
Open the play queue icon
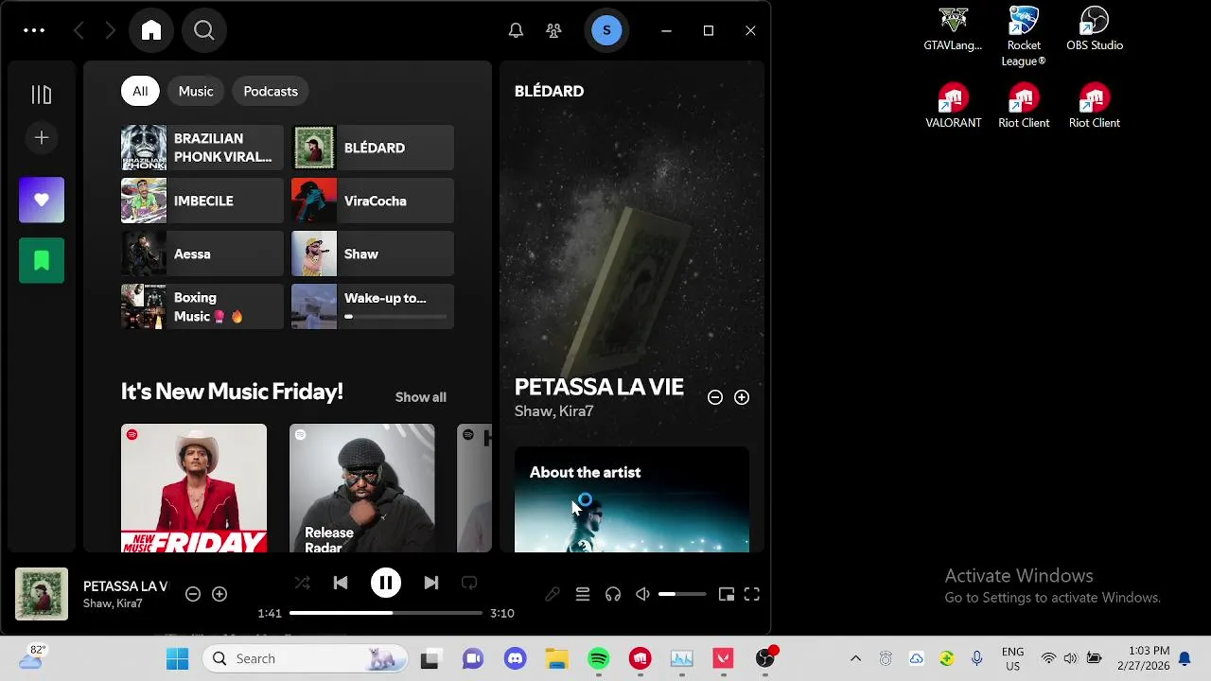(x=583, y=594)
